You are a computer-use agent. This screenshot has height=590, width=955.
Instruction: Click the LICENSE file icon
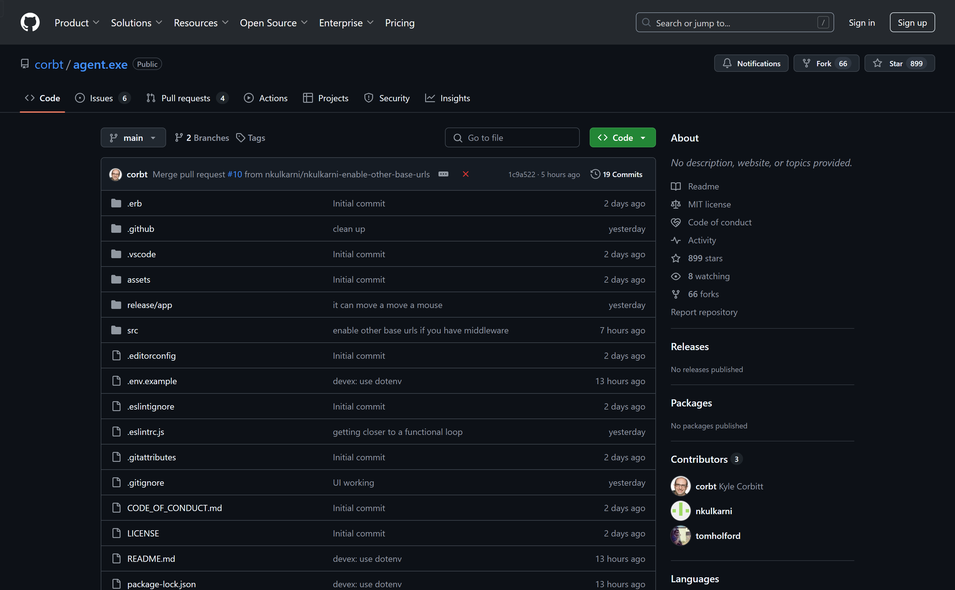coord(116,533)
